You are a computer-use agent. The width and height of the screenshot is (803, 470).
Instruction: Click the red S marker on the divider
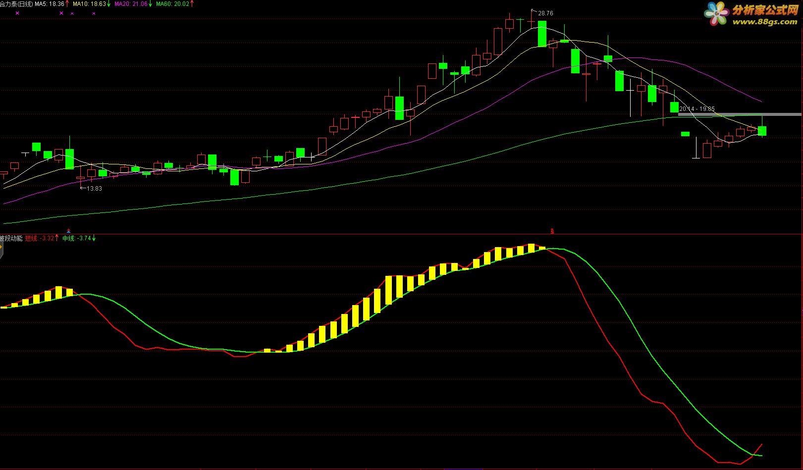(552, 231)
